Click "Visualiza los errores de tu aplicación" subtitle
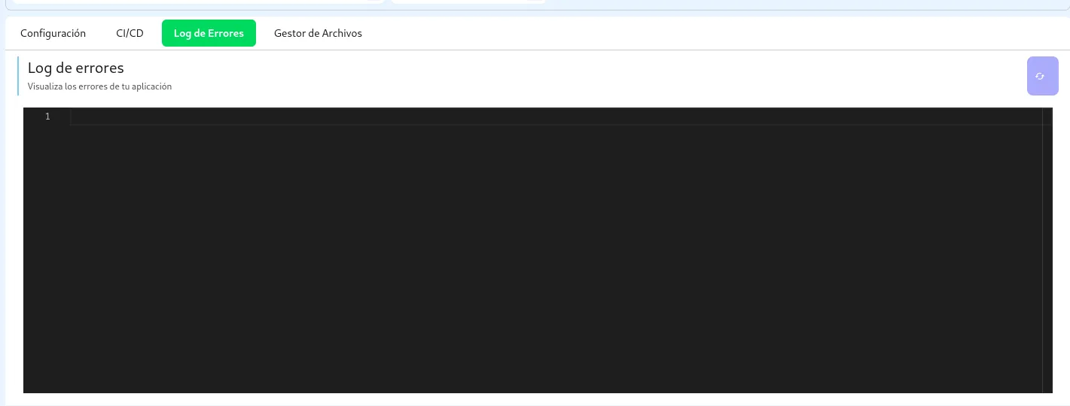1070x406 pixels. point(99,86)
